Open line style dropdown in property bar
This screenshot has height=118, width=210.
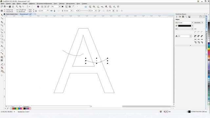[90, 11]
